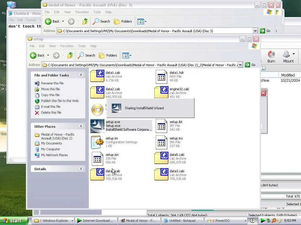
Task: Click Copy this file link
Action: pos(50,95)
